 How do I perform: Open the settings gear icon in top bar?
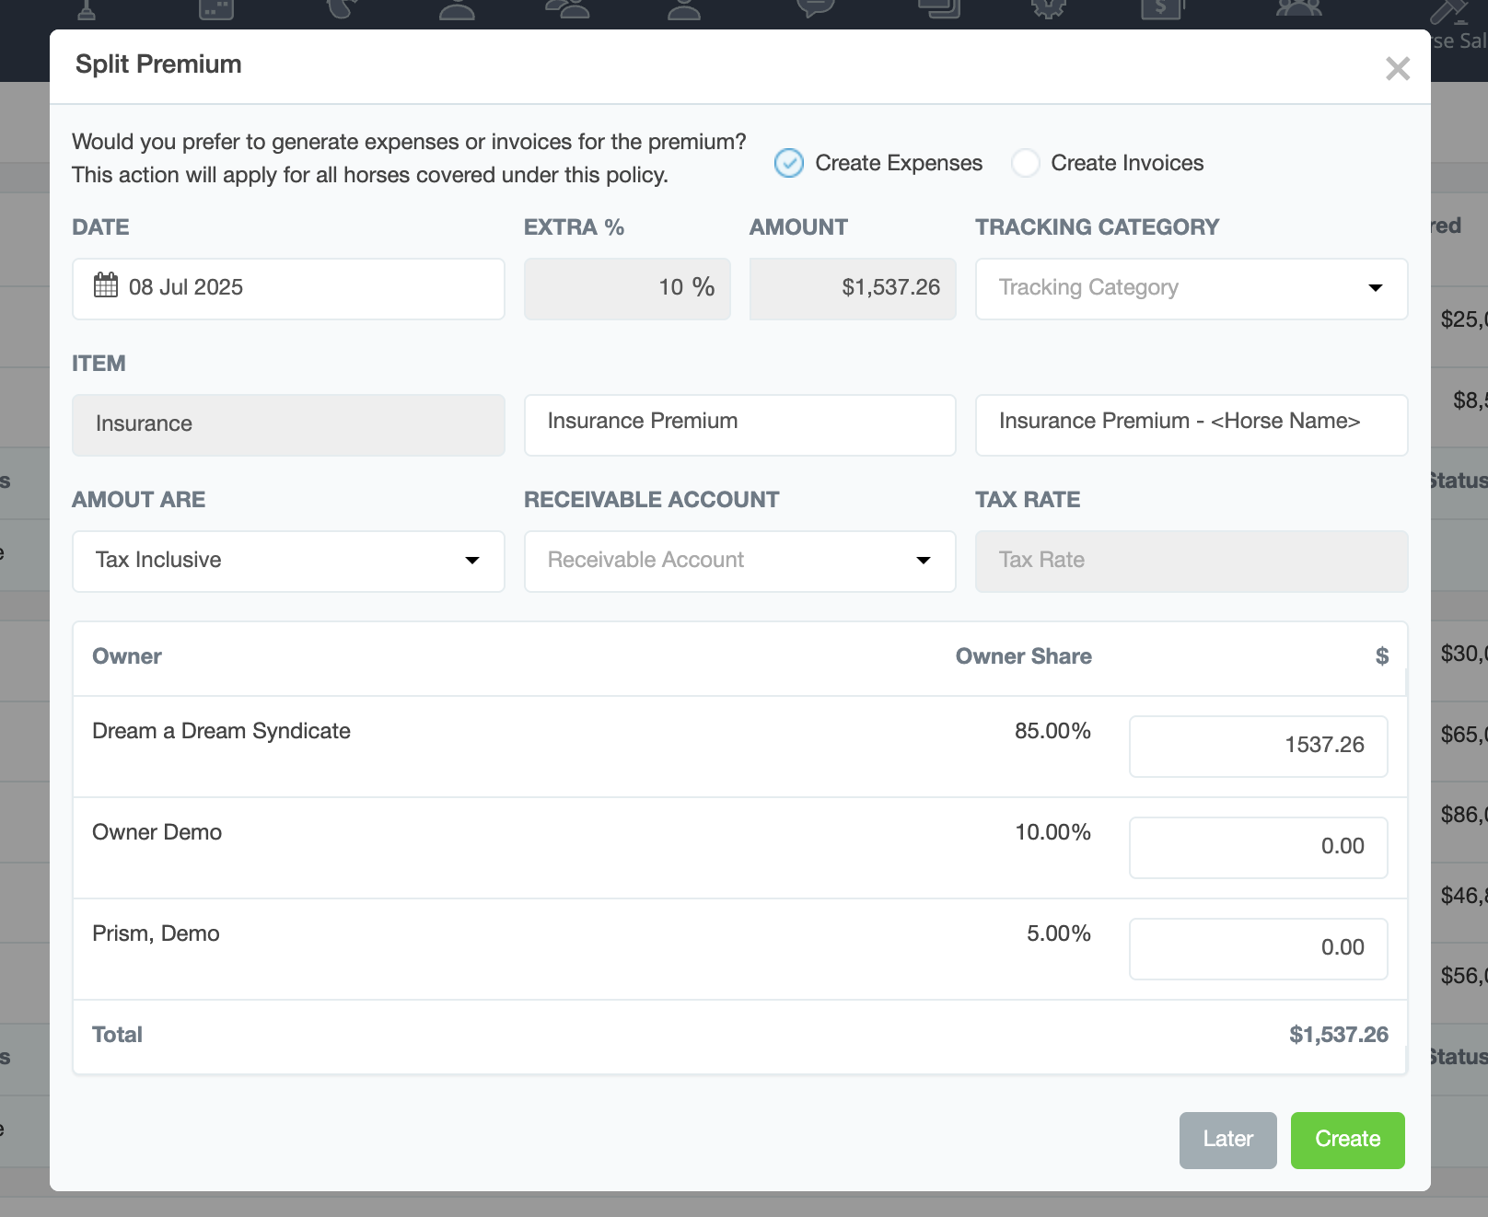point(1048,9)
